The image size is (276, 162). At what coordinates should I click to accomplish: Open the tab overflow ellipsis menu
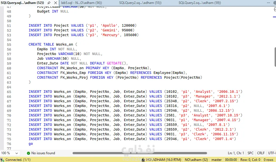pyautogui.click(x=268, y=3)
